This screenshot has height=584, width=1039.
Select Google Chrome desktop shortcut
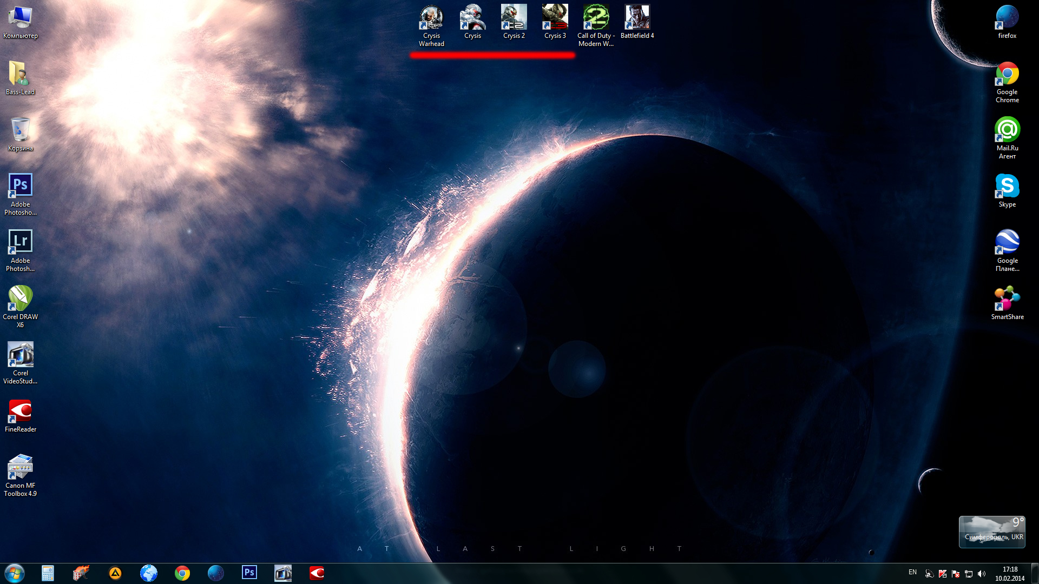click(1007, 82)
